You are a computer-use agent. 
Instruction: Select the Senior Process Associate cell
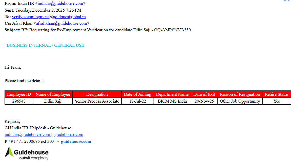click(x=97, y=101)
